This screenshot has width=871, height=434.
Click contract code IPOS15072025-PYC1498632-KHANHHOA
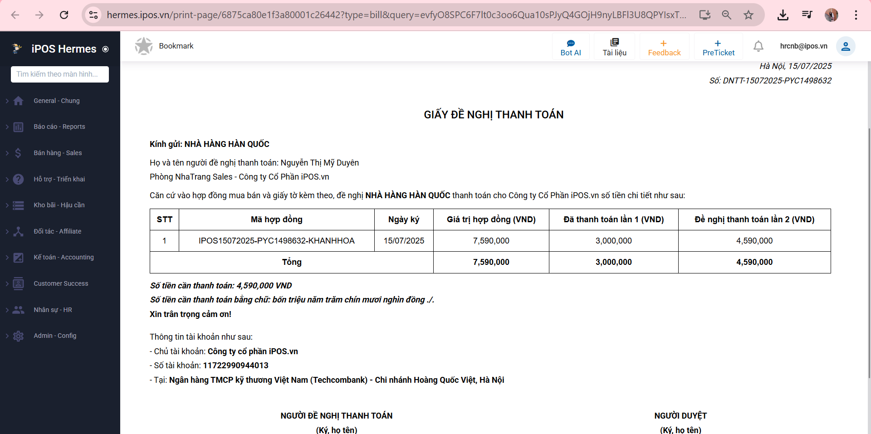point(277,241)
